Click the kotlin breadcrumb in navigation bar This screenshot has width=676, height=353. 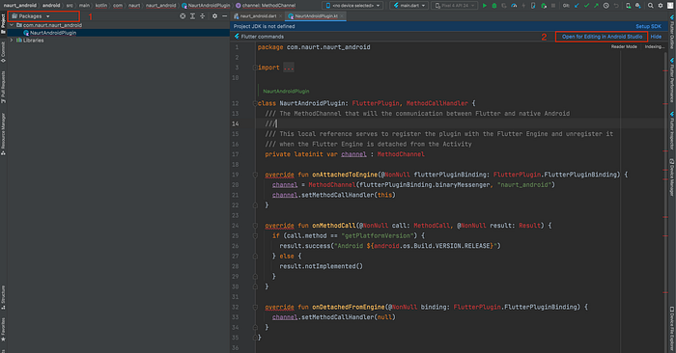pos(101,5)
